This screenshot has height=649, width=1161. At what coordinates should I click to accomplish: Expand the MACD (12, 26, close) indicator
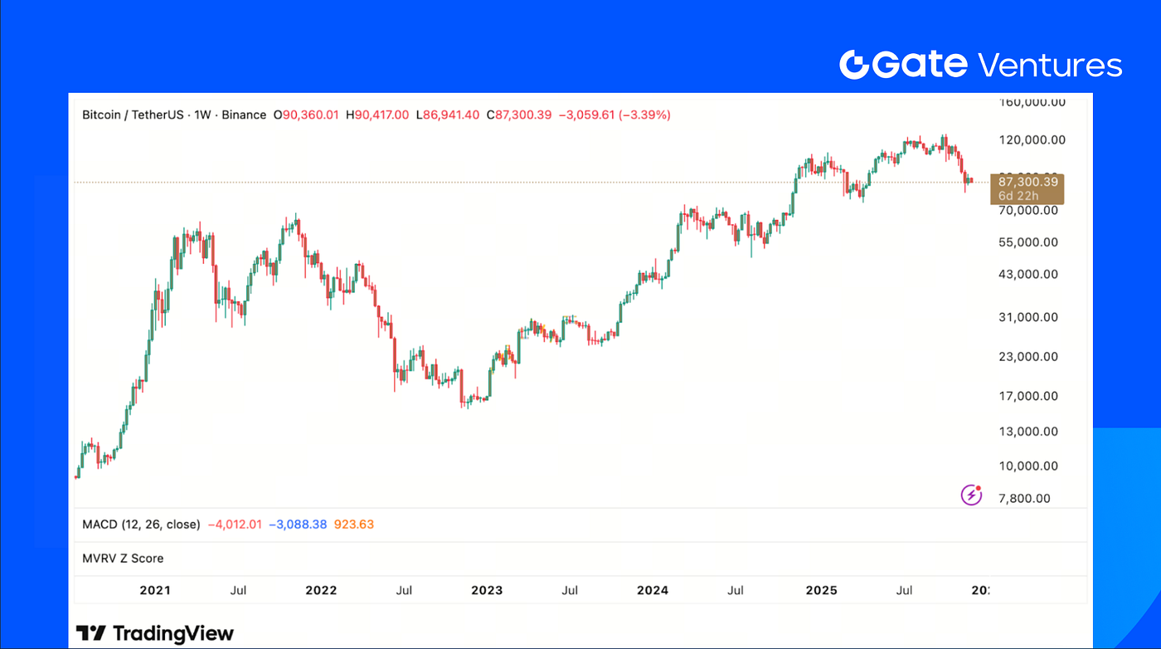coord(141,525)
